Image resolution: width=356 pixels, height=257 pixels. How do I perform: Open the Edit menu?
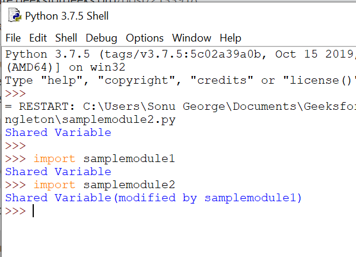(38, 37)
